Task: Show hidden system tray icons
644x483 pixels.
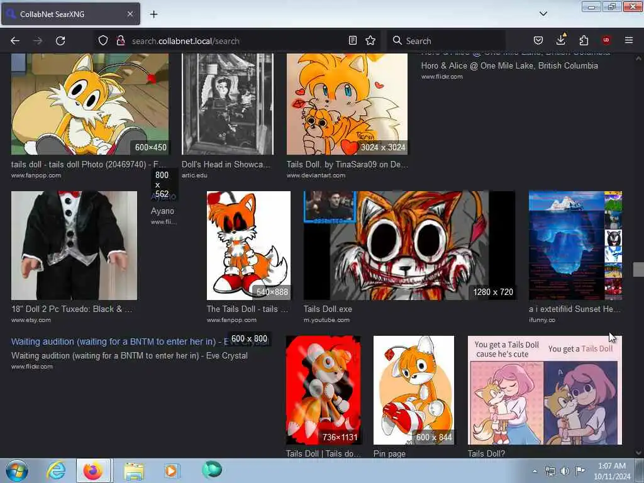Action: click(535, 471)
